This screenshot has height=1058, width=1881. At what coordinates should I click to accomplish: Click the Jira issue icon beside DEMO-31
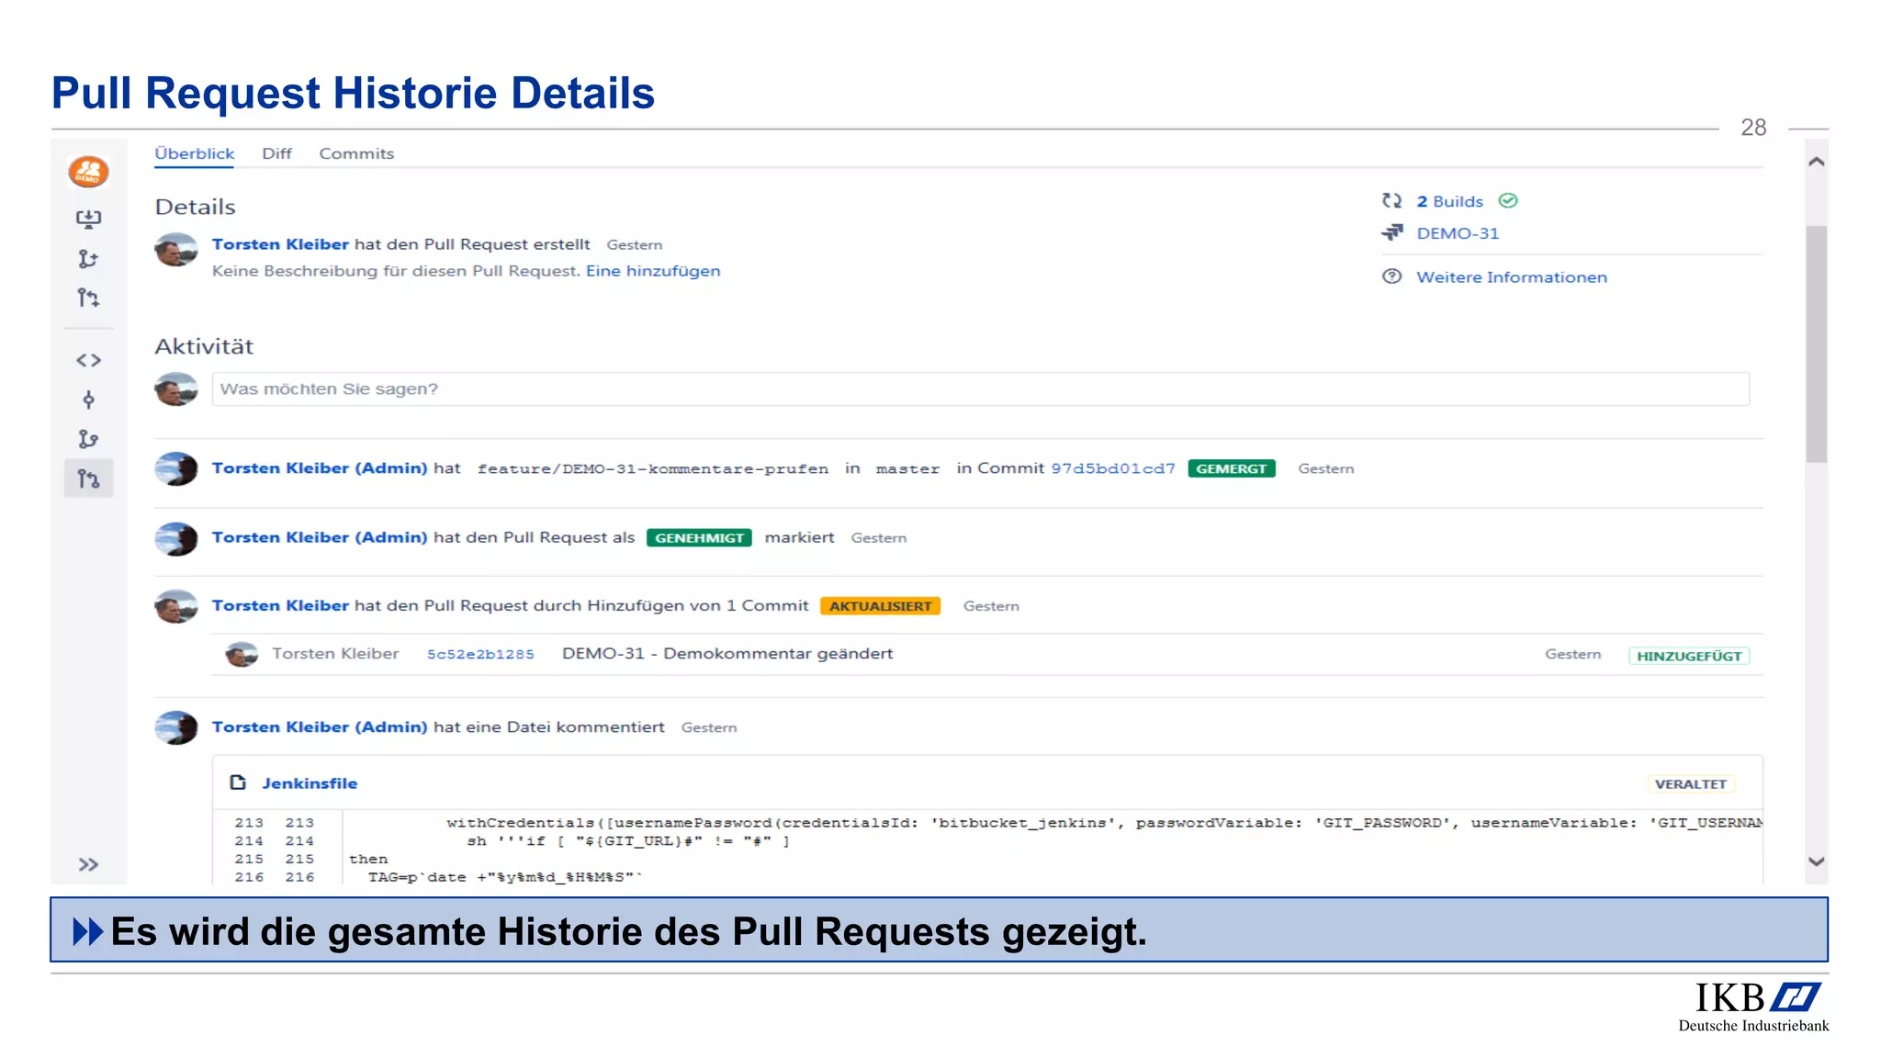click(1392, 232)
